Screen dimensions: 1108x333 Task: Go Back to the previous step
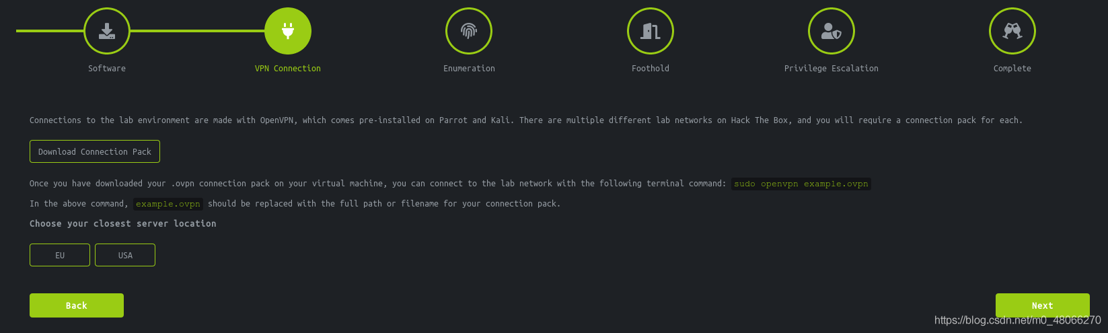tap(77, 305)
